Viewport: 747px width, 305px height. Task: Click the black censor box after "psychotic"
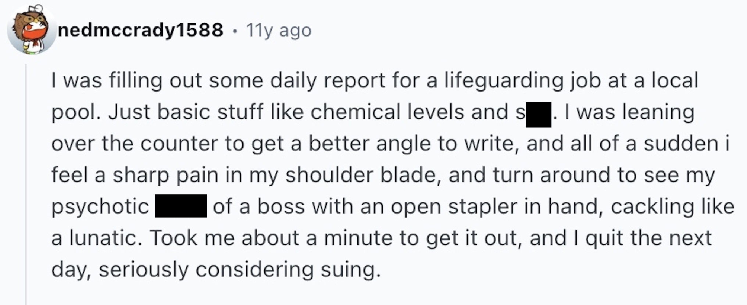181,206
